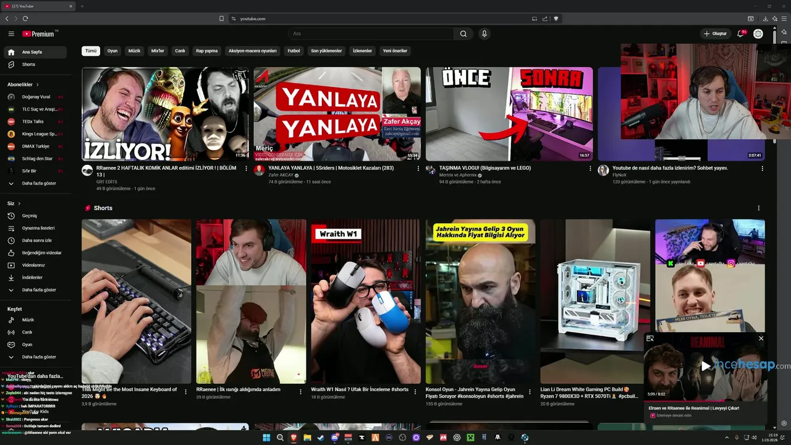Open İndirilenler downloads
Image resolution: width=791 pixels, height=445 pixels.
[x=36, y=278]
